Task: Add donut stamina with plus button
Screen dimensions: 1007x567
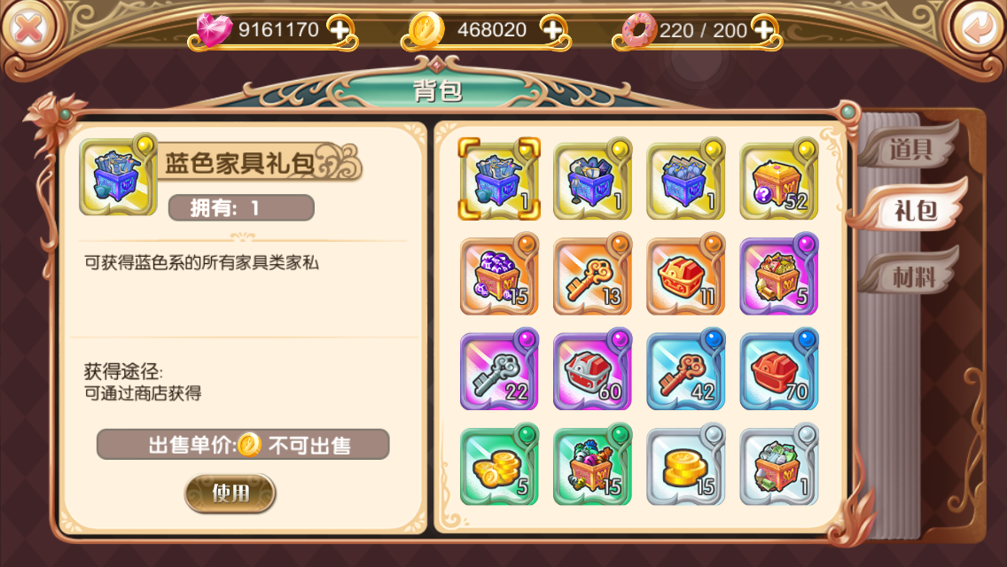Action: pos(763,29)
